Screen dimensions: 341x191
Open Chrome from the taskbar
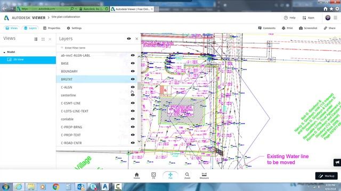point(55,187)
